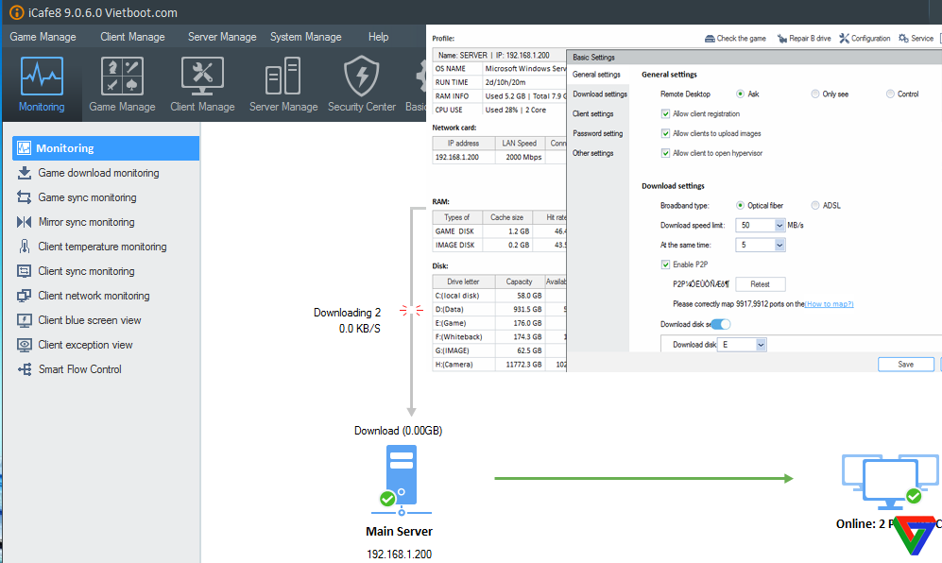Disable the Enable P2P checkbox
This screenshot has height=563, width=942.
[666, 264]
